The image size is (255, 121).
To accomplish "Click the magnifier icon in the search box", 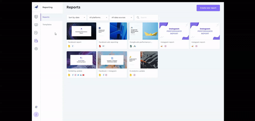I will (138, 17).
